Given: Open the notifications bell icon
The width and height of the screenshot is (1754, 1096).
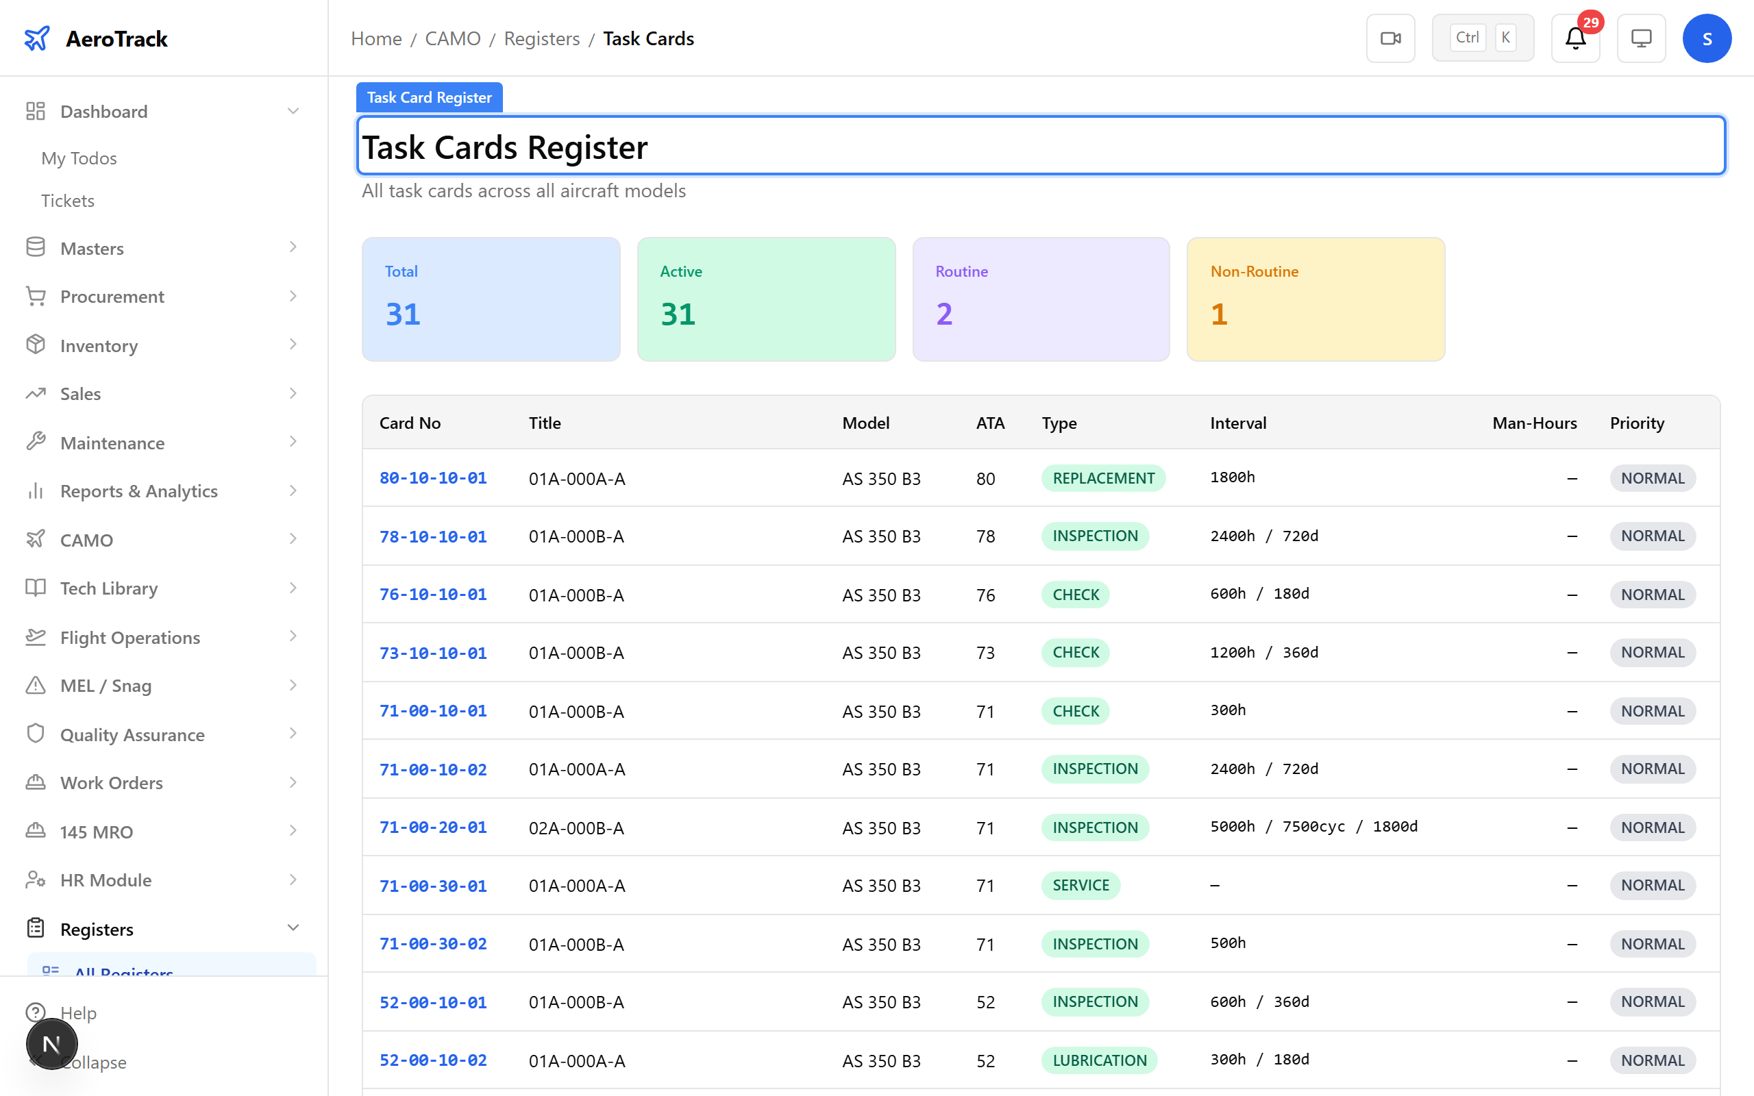Looking at the screenshot, I should [1574, 38].
